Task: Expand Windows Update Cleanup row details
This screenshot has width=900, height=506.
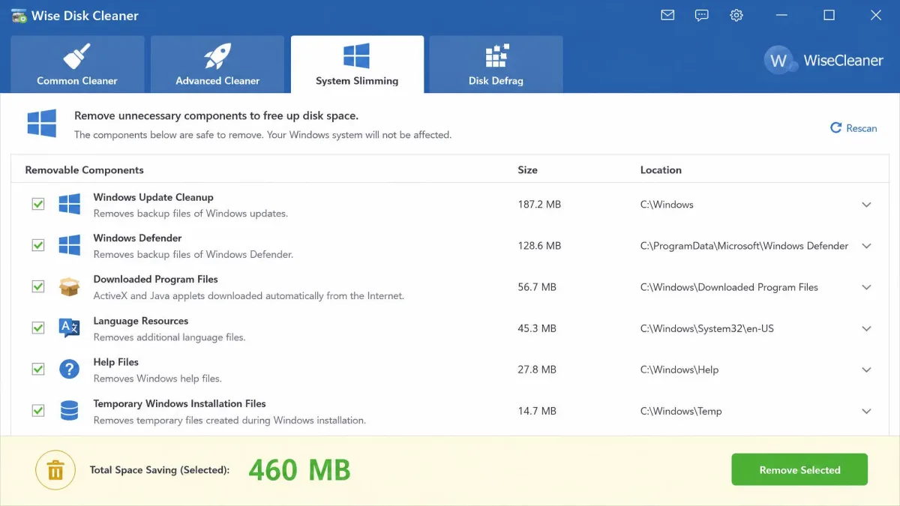Action: click(866, 205)
